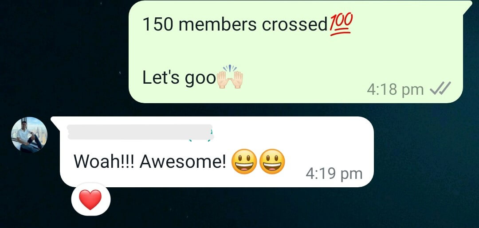Screen dimensions: 479x228
Task: Click the "Woah!!! Awesome!" message text
Action: 150,162
